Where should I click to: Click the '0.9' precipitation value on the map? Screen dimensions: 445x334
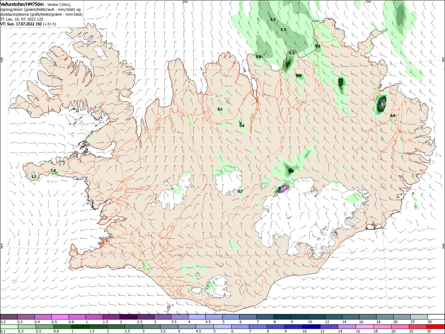[x=299, y=75]
